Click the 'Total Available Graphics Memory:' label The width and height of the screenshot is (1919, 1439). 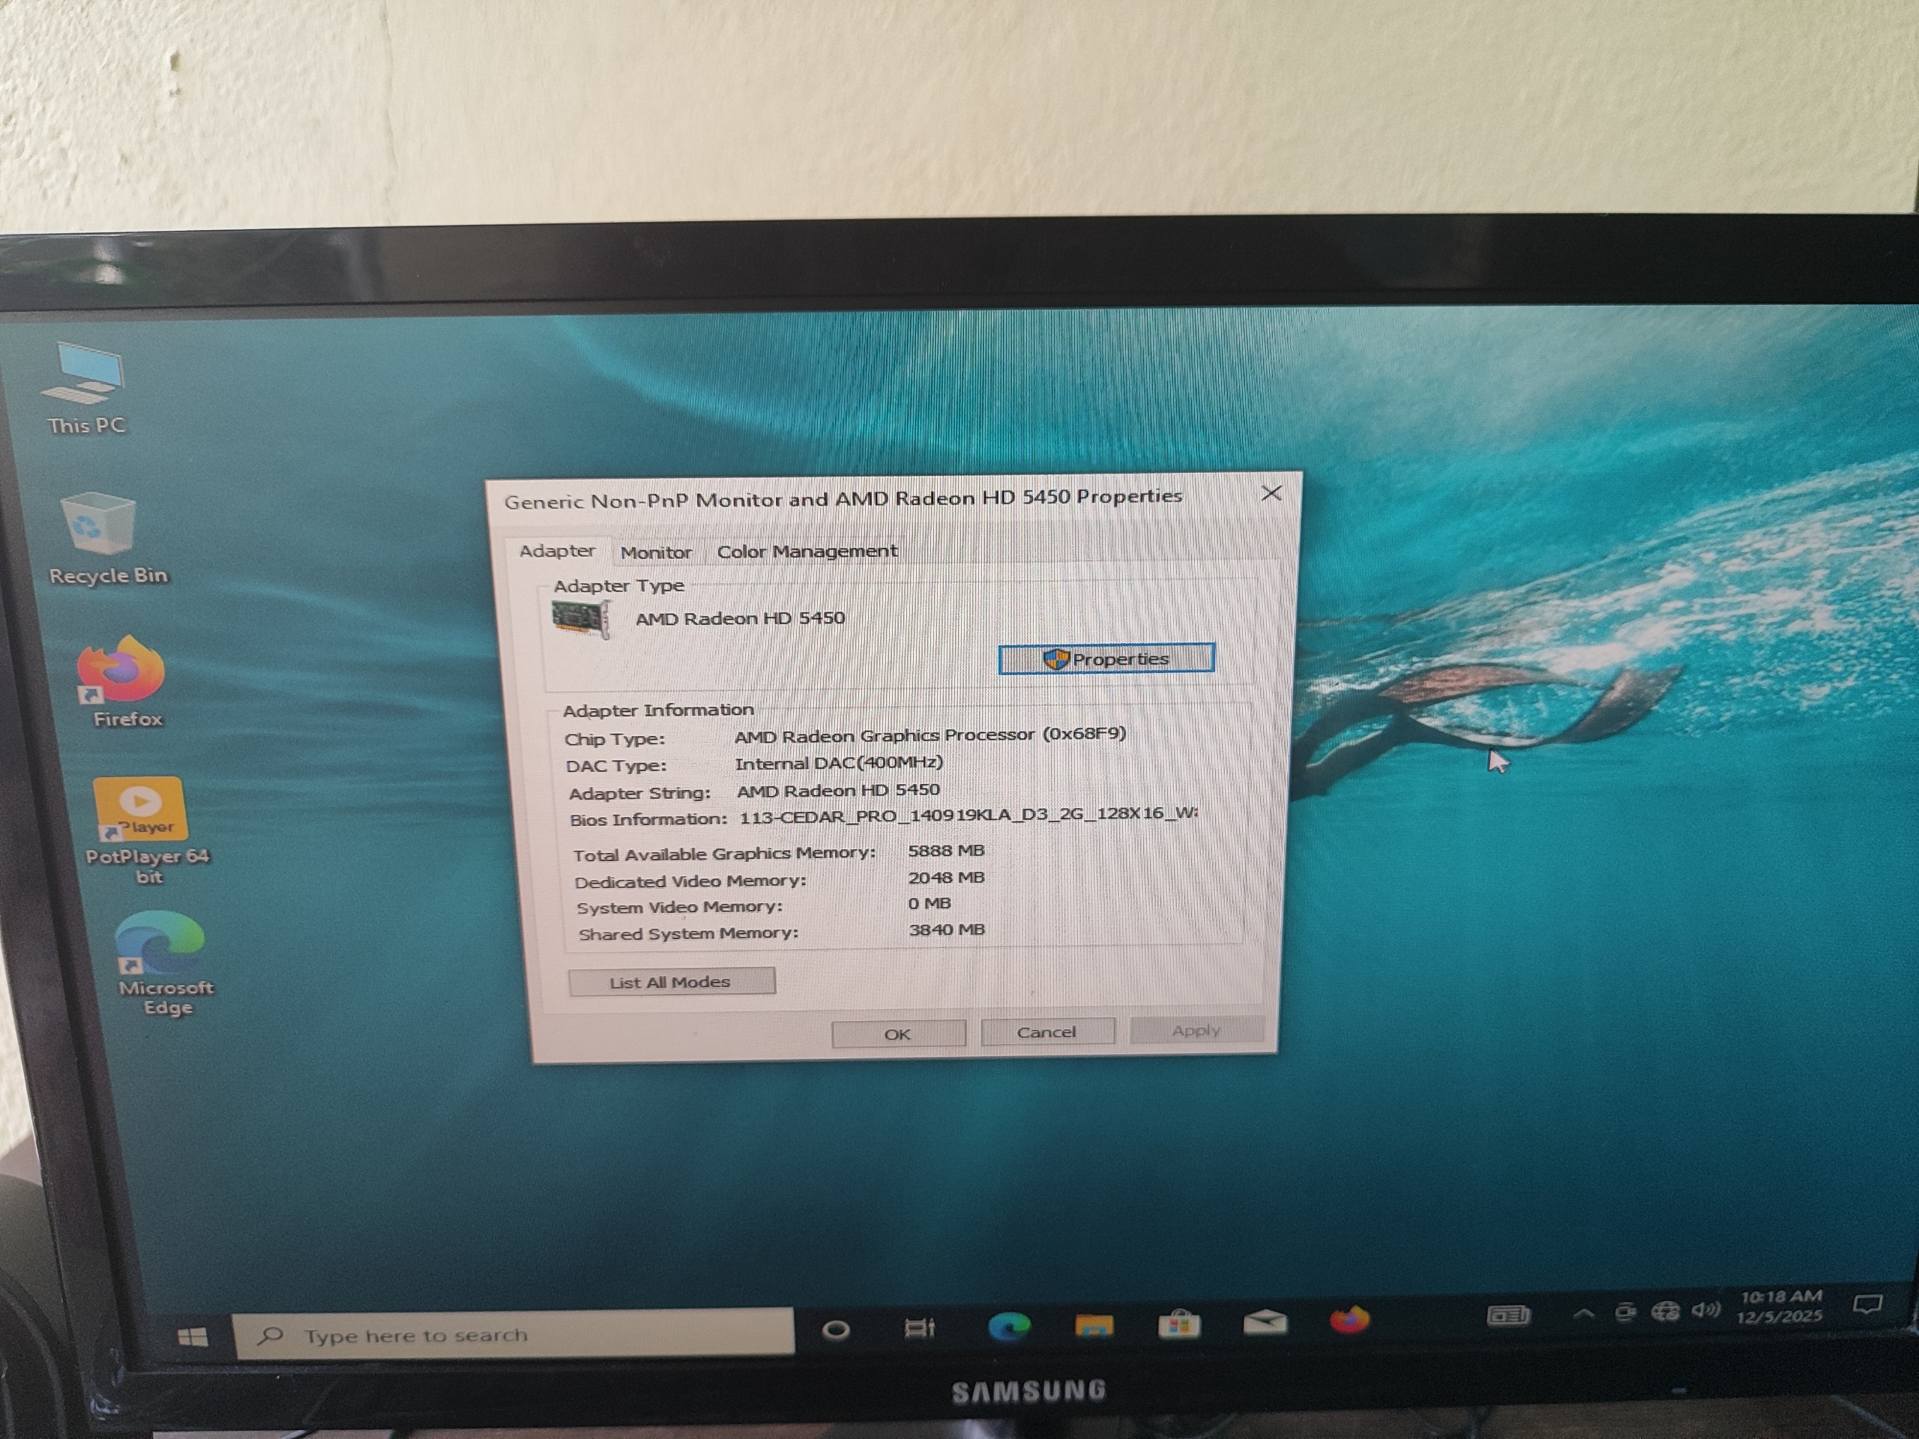click(x=724, y=854)
